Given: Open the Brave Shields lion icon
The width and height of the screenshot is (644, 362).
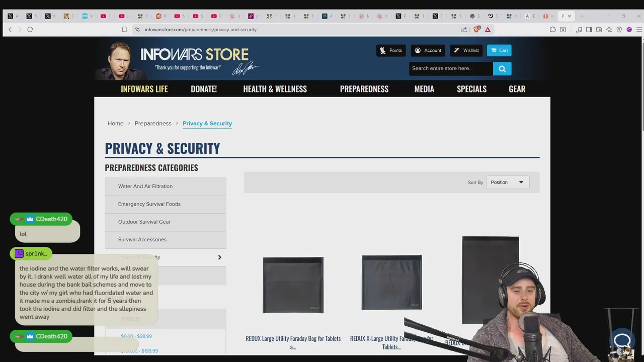Looking at the screenshot, I should [x=477, y=29].
